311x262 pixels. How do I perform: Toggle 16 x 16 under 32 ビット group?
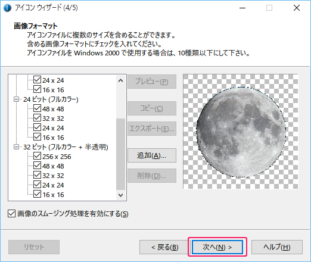point(37,194)
